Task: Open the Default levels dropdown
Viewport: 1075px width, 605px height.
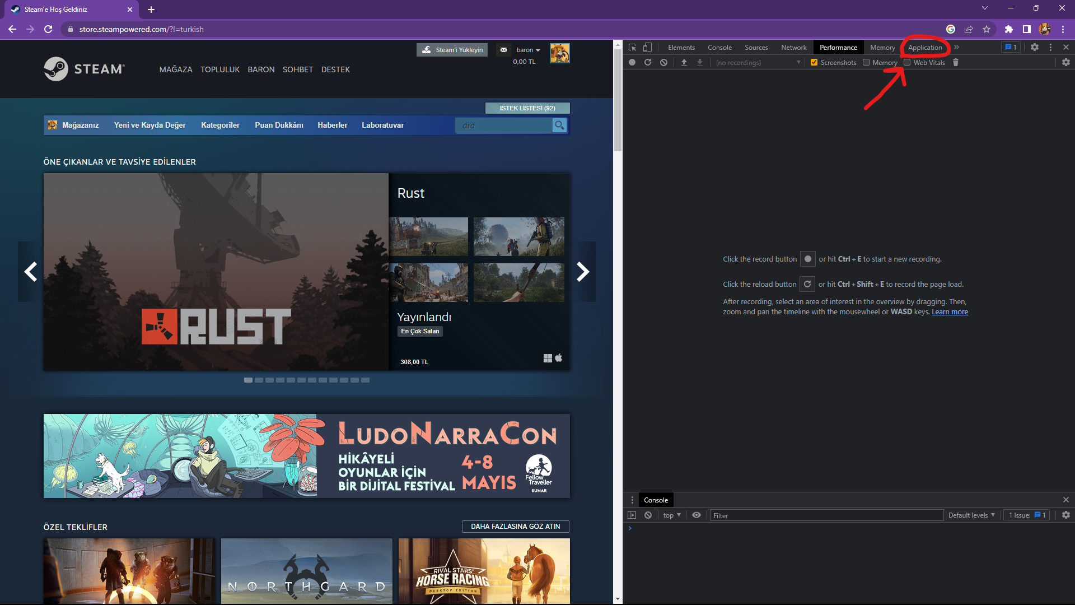Action: 971,515
